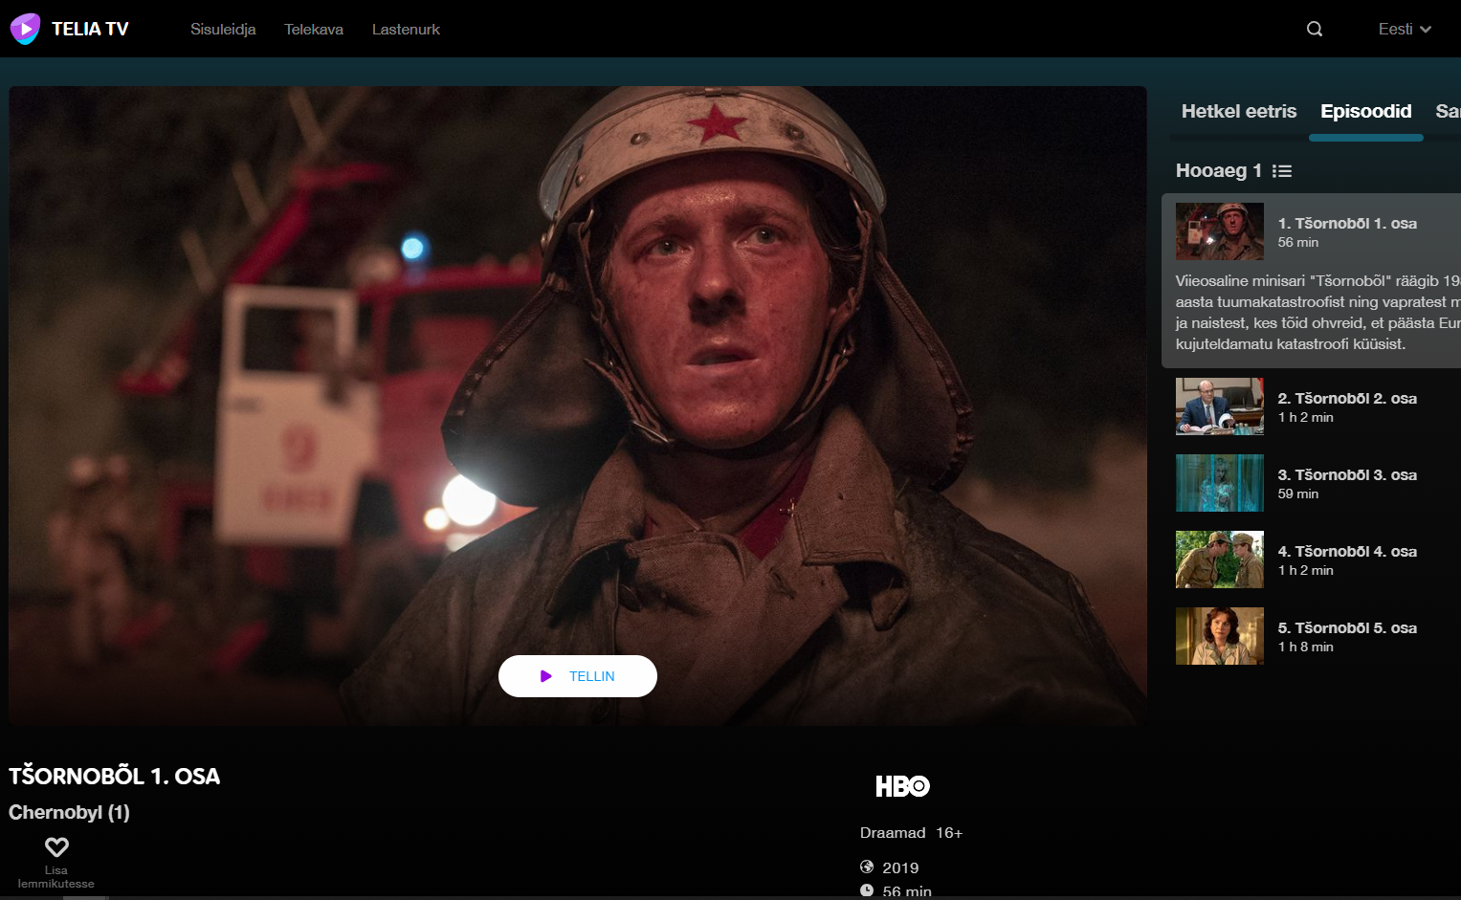Viewport: 1461px width, 900px height.
Task: Select the Episoodid tab
Action: pyautogui.click(x=1365, y=111)
